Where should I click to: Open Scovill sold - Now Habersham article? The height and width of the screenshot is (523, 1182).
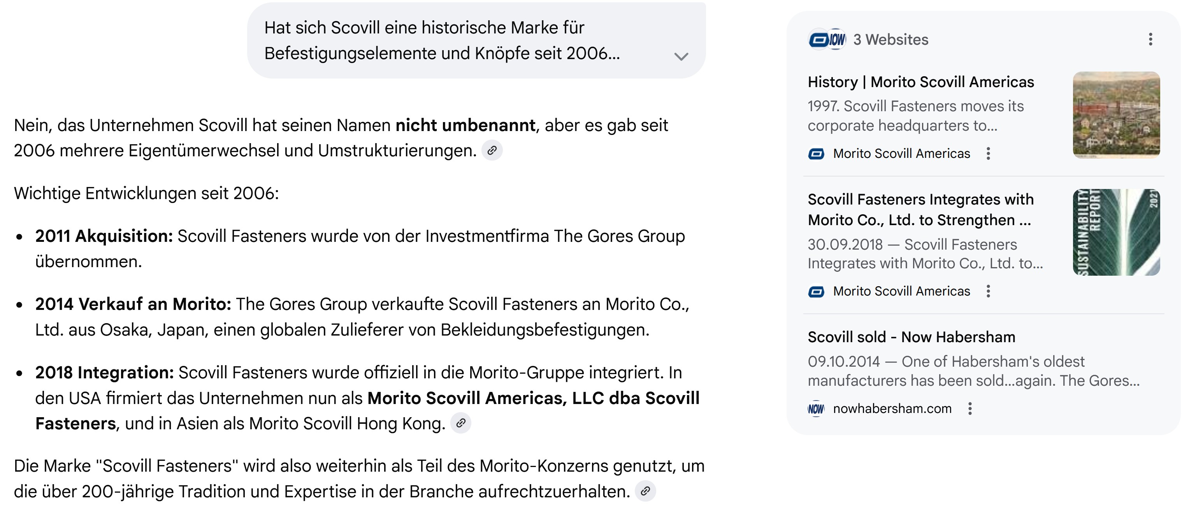coord(911,337)
